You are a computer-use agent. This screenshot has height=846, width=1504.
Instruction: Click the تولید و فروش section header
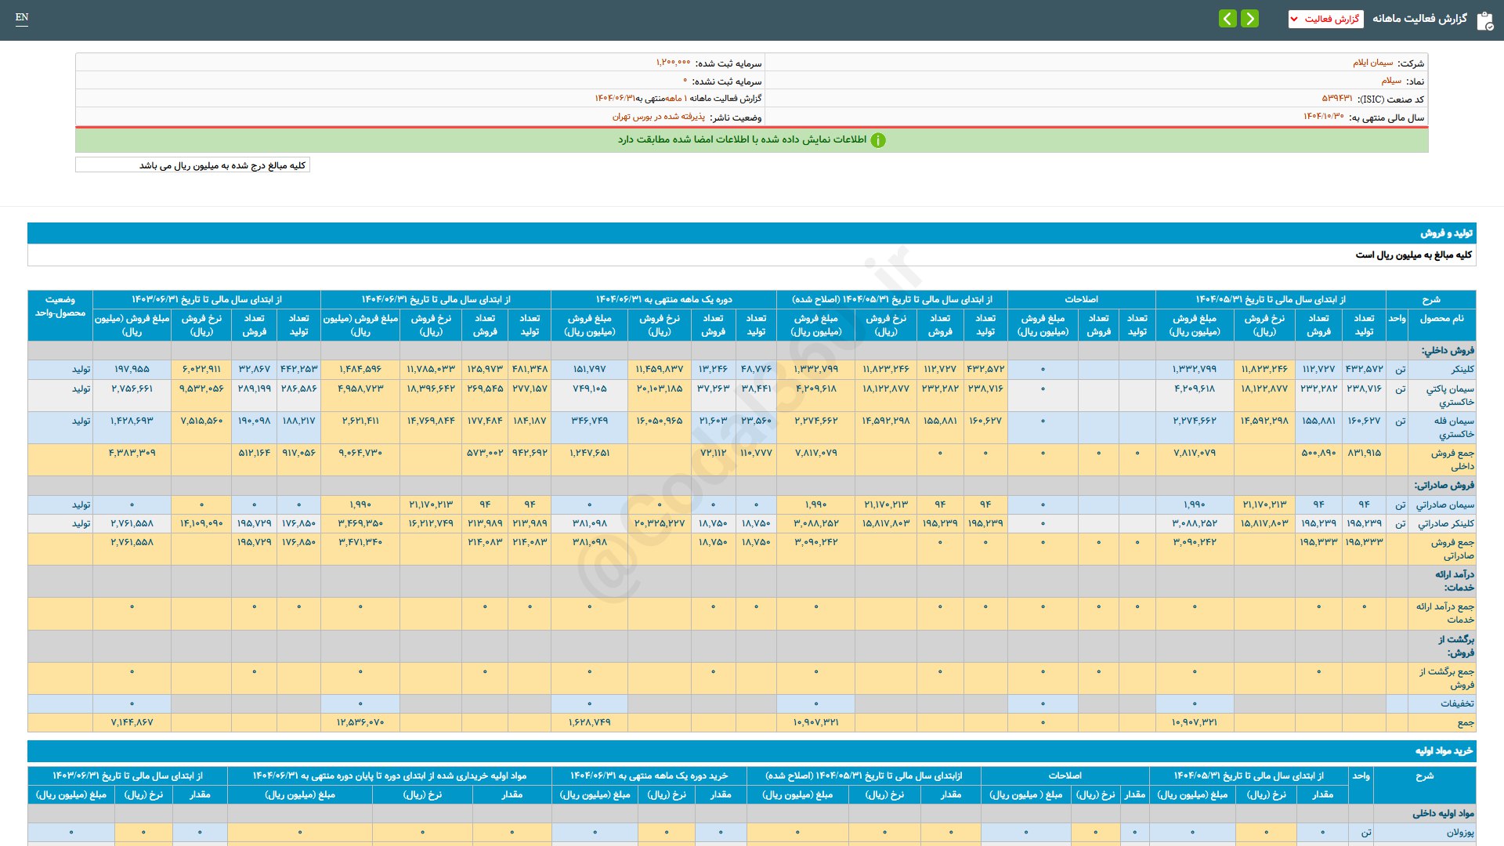tap(1446, 233)
